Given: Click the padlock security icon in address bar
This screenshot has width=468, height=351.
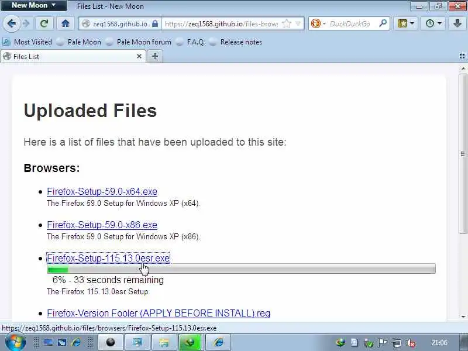Looking at the screenshot, I should pos(155,23).
